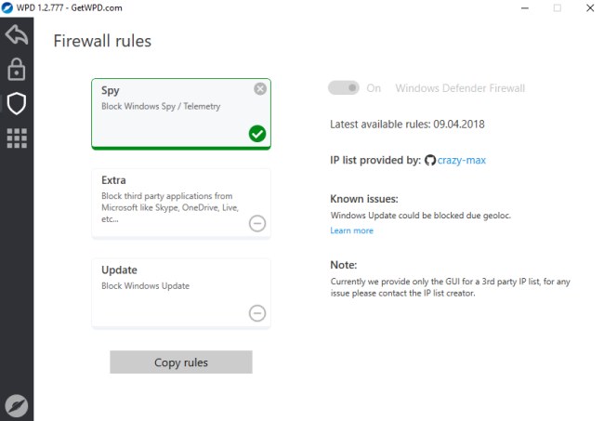Click the green checkmark on Spy card
This screenshot has height=421, width=604.
[257, 134]
